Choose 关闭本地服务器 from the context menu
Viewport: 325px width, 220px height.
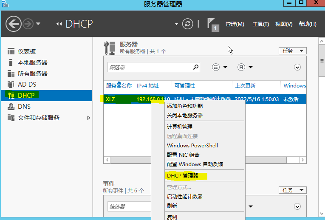point(205,116)
